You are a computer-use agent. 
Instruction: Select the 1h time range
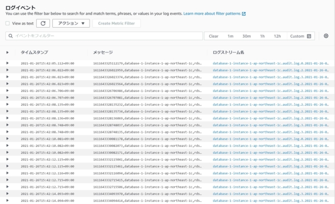pyautogui.click(x=262, y=36)
